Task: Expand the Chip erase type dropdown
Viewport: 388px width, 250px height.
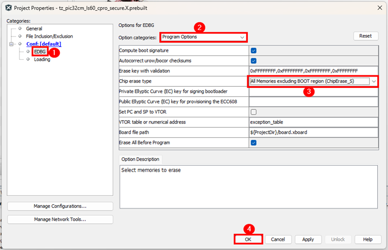Action: [373, 81]
